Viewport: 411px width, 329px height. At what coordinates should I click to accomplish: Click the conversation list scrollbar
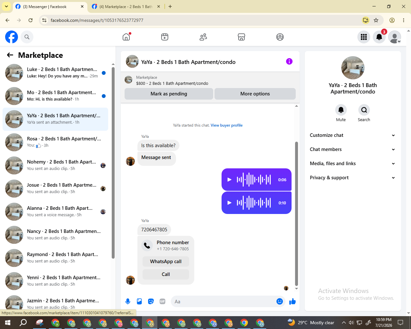click(x=113, y=162)
